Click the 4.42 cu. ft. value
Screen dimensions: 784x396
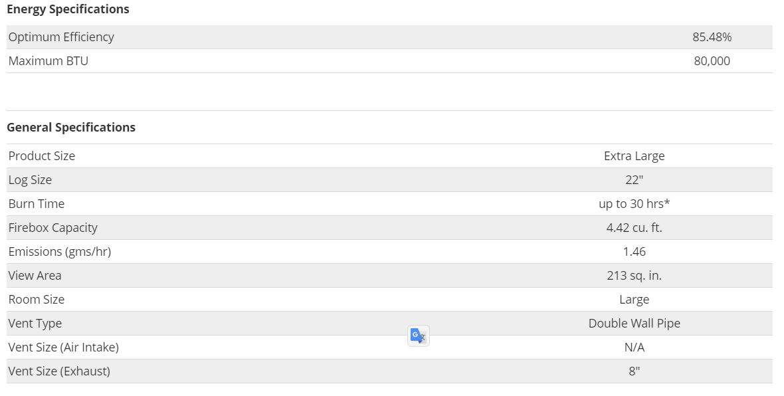634,228
